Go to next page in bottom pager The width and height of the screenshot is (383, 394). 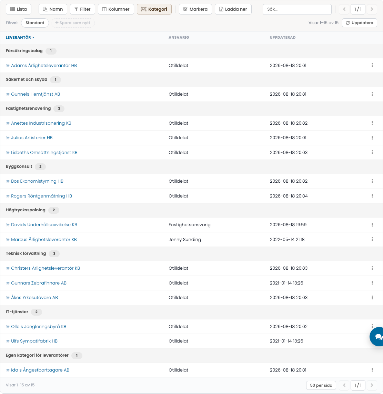[x=372, y=385]
